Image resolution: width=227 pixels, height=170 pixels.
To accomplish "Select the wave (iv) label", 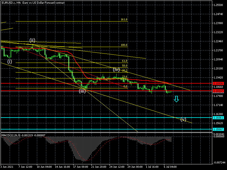I will (116, 69).
